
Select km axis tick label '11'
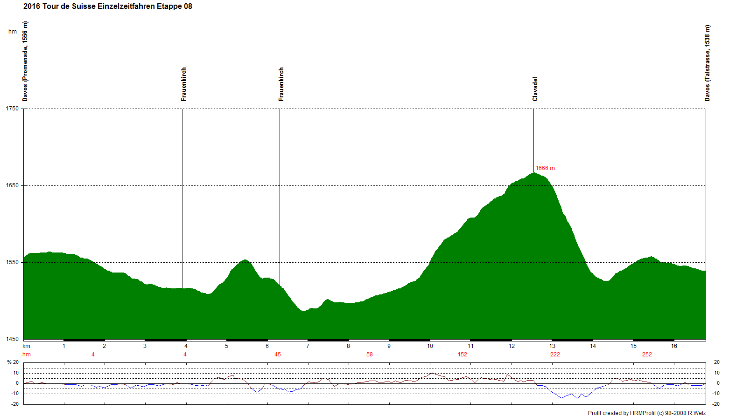pyautogui.click(x=471, y=346)
